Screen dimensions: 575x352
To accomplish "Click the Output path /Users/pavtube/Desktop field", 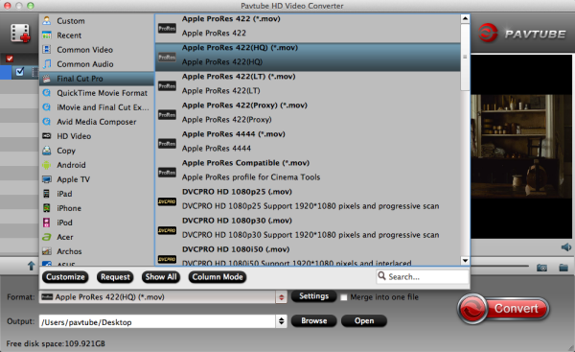I will tap(158, 322).
